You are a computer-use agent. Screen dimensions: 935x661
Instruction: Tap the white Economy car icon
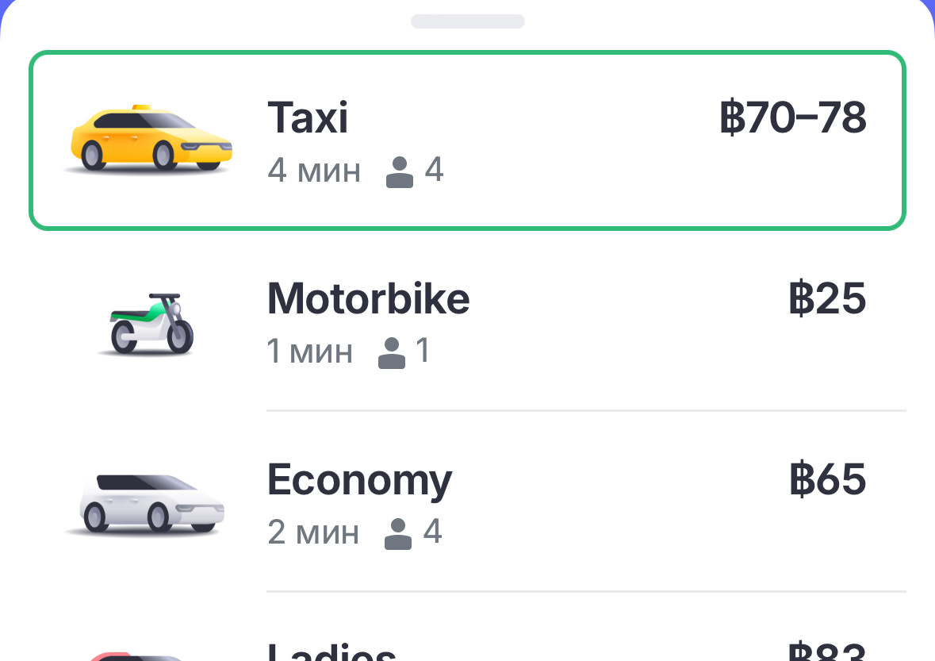[146, 503]
